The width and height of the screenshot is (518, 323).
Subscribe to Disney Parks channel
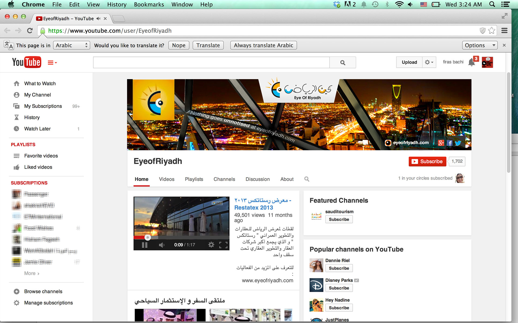tap(339, 288)
